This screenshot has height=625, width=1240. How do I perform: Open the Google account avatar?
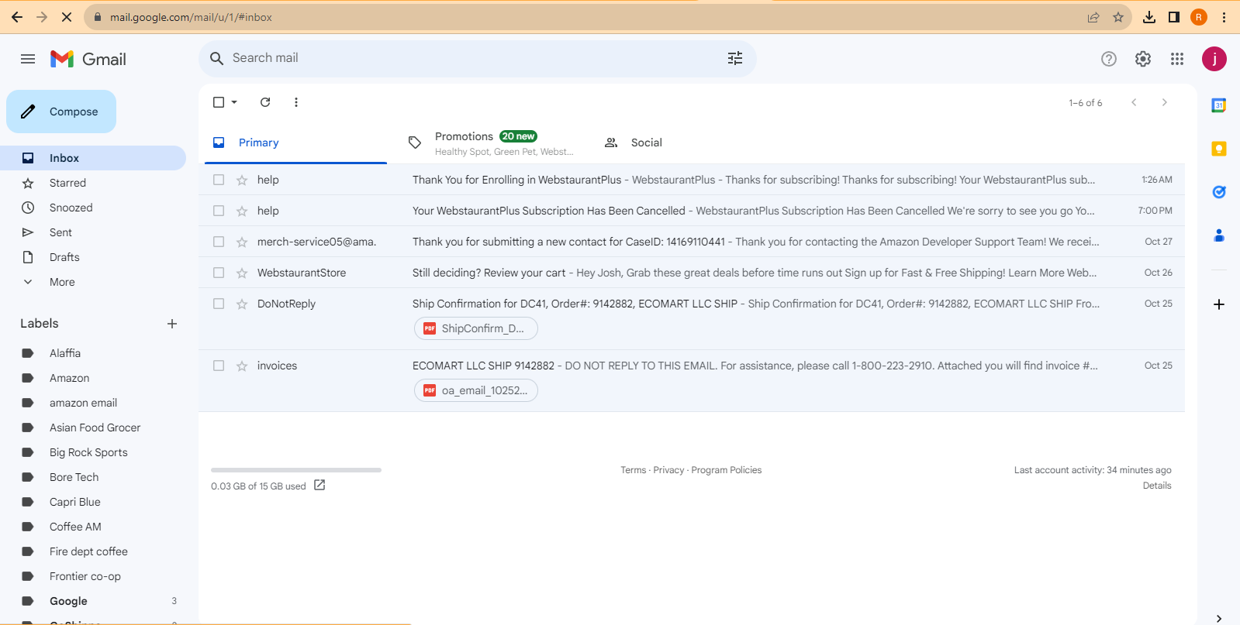[1214, 59]
